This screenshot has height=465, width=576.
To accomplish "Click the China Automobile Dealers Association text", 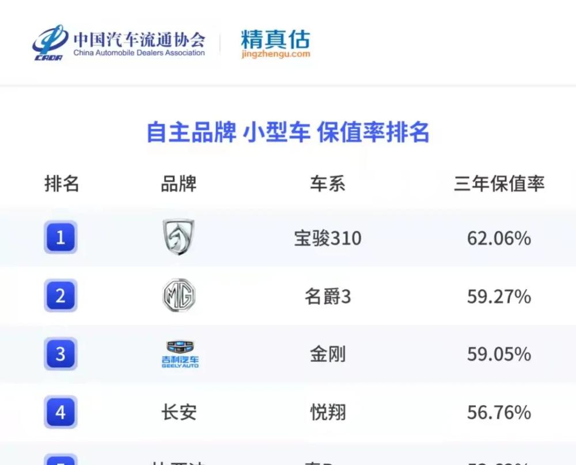I will coord(139,53).
